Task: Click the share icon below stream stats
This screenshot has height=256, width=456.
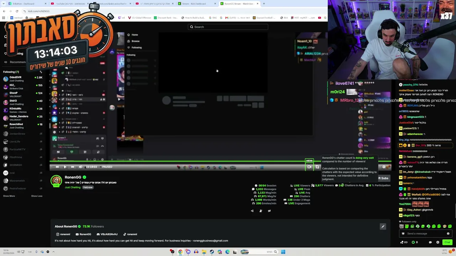Action: pyautogui.click(x=252, y=211)
